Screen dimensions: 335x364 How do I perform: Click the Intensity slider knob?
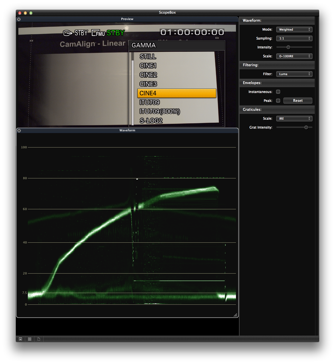click(x=288, y=47)
